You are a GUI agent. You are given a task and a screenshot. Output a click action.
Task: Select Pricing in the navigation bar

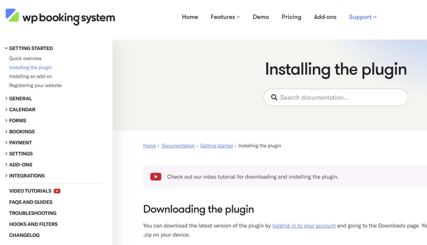point(291,17)
